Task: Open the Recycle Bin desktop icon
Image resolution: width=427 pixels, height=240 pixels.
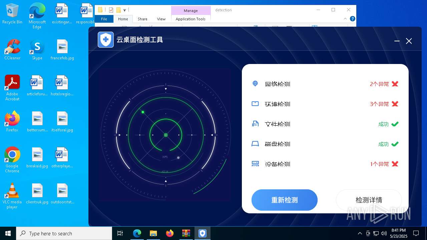Action: [12, 14]
